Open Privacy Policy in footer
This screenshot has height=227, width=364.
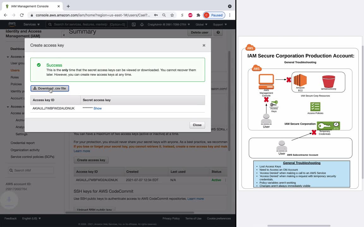171,218
